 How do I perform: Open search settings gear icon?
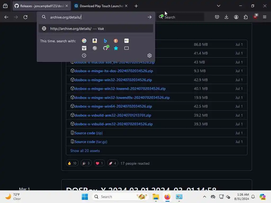(x=150, y=56)
